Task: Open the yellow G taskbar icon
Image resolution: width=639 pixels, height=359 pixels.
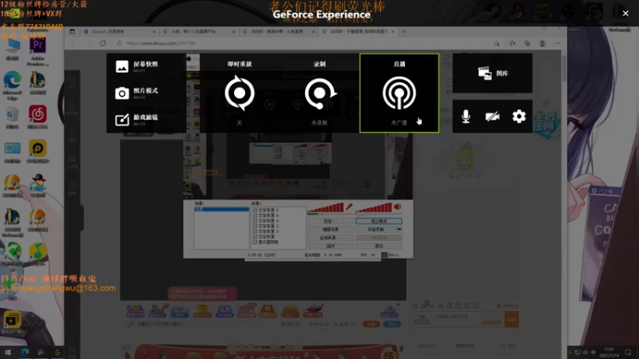Action: click(58, 353)
